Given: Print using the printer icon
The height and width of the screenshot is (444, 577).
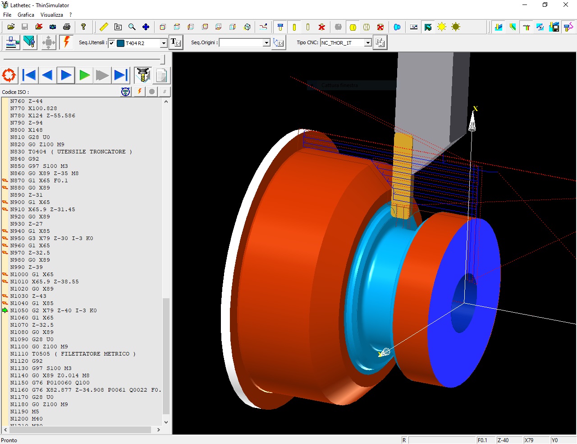Looking at the screenshot, I should [67, 27].
